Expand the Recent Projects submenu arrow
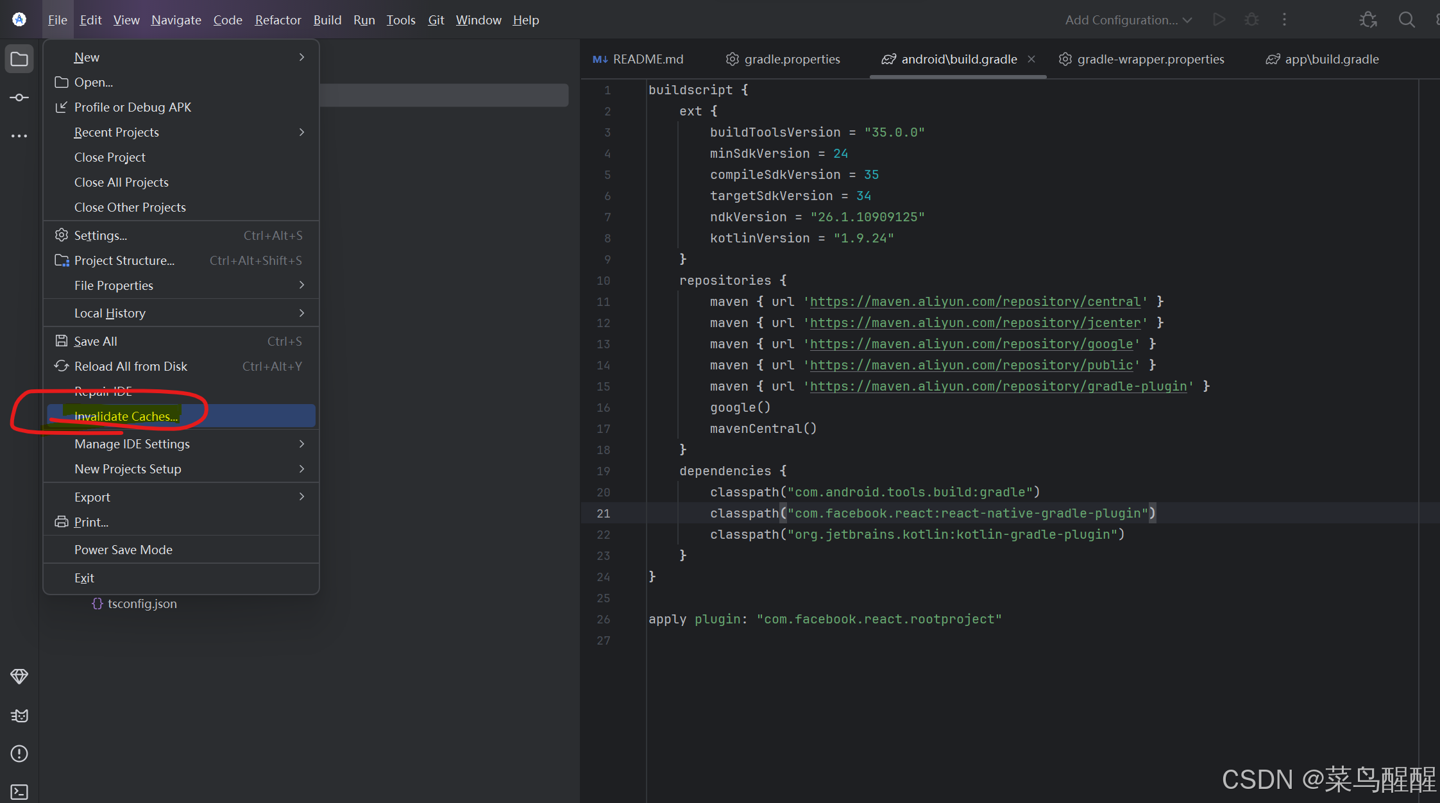 point(301,132)
